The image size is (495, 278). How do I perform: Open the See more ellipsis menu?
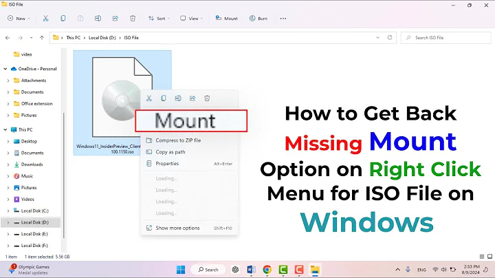[x=283, y=19]
